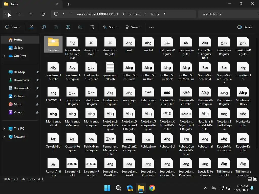The width and height of the screenshot is (259, 194).
Task: Click the fonts tab title
Action: point(14,4)
